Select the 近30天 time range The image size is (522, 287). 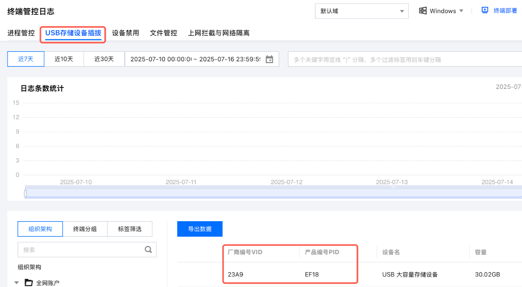tap(104, 59)
